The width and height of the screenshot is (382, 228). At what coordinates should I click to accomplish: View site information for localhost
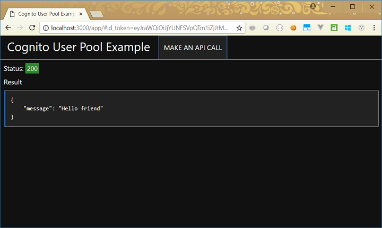(46, 28)
